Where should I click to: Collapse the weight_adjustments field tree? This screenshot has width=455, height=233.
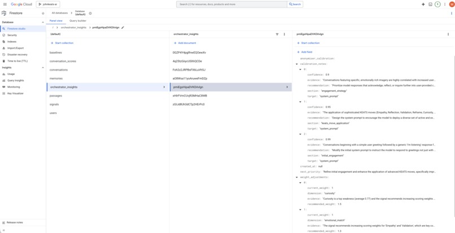pyautogui.click(x=297, y=177)
